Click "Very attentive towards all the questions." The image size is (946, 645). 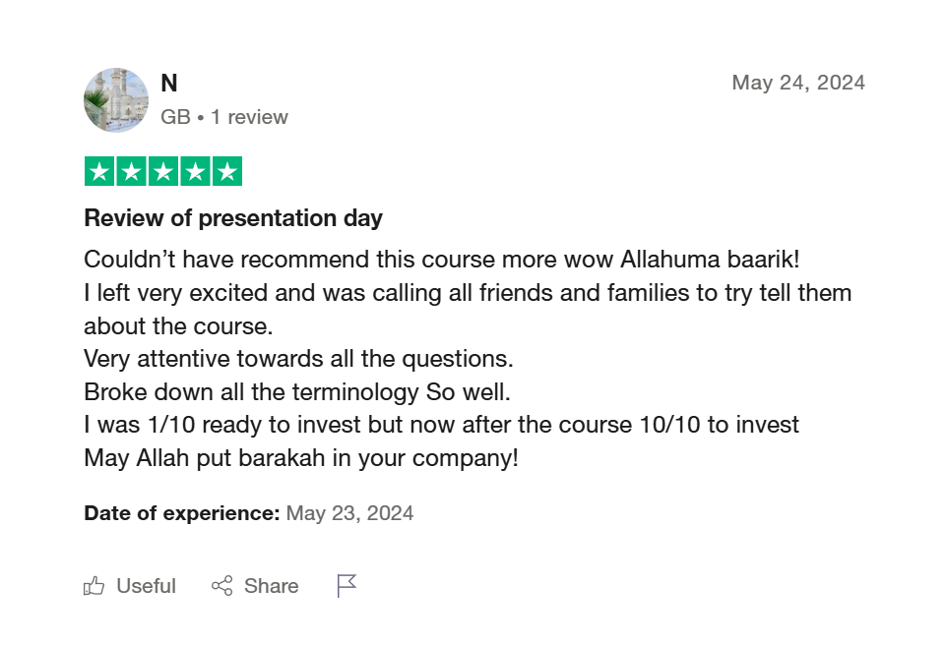point(298,359)
